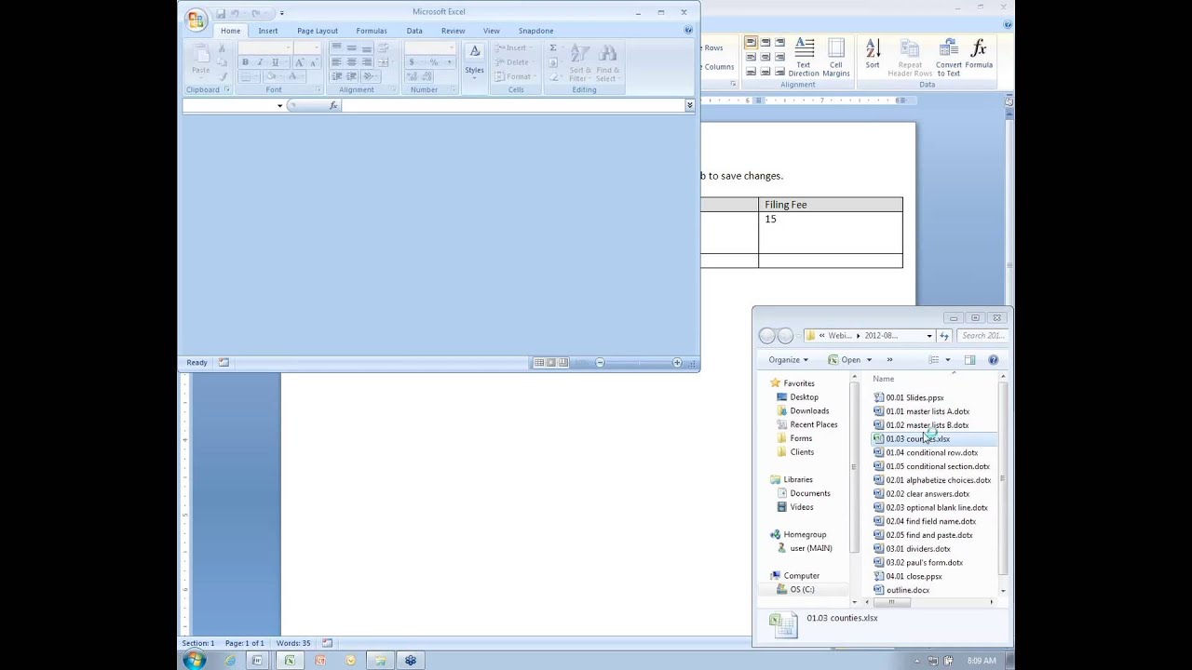Viewport: 1192px width, 670px height.
Task: Switch to the Page Layout tab in Excel
Action: click(x=318, y=31)
